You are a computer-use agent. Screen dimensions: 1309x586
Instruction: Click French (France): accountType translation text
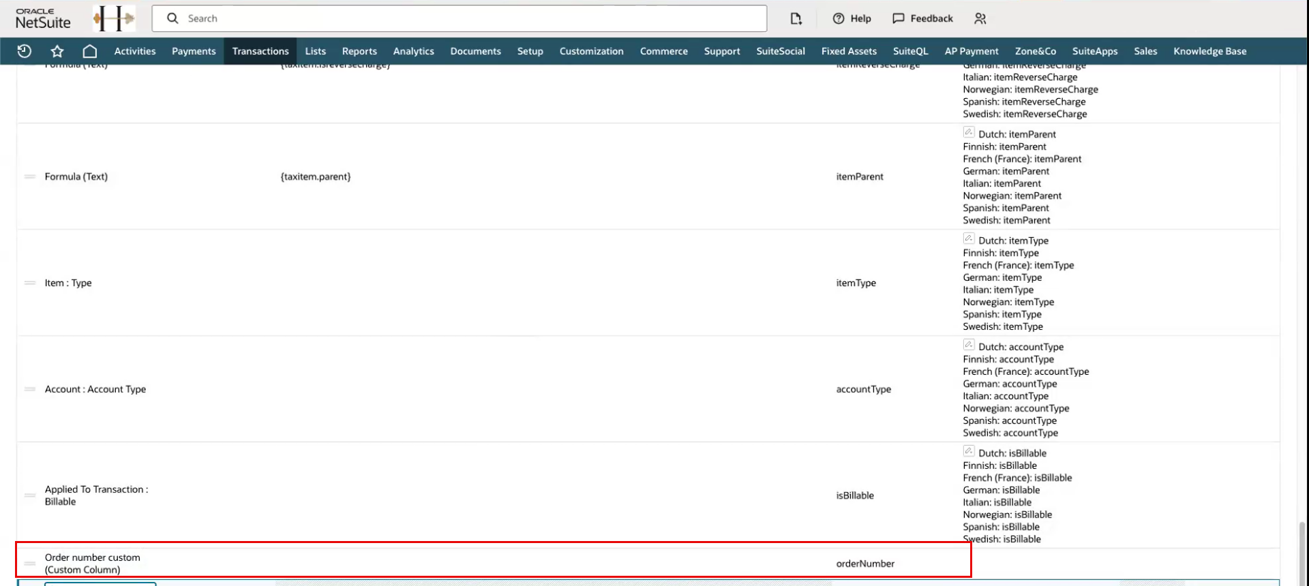pyautogui.click(x=1026, y=371)
